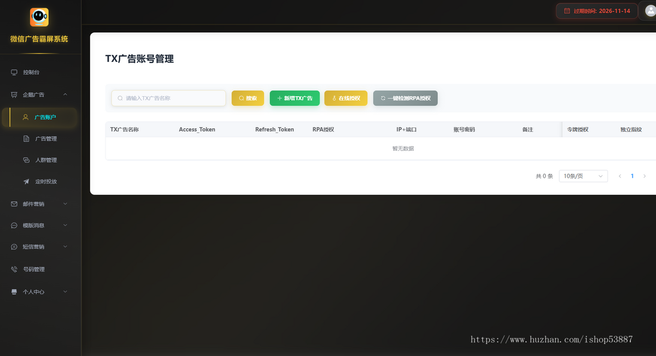Click the magnifier icon inside the search box
Image resolution: width=656 pixels, height=356 pixels.
point(120,98)
